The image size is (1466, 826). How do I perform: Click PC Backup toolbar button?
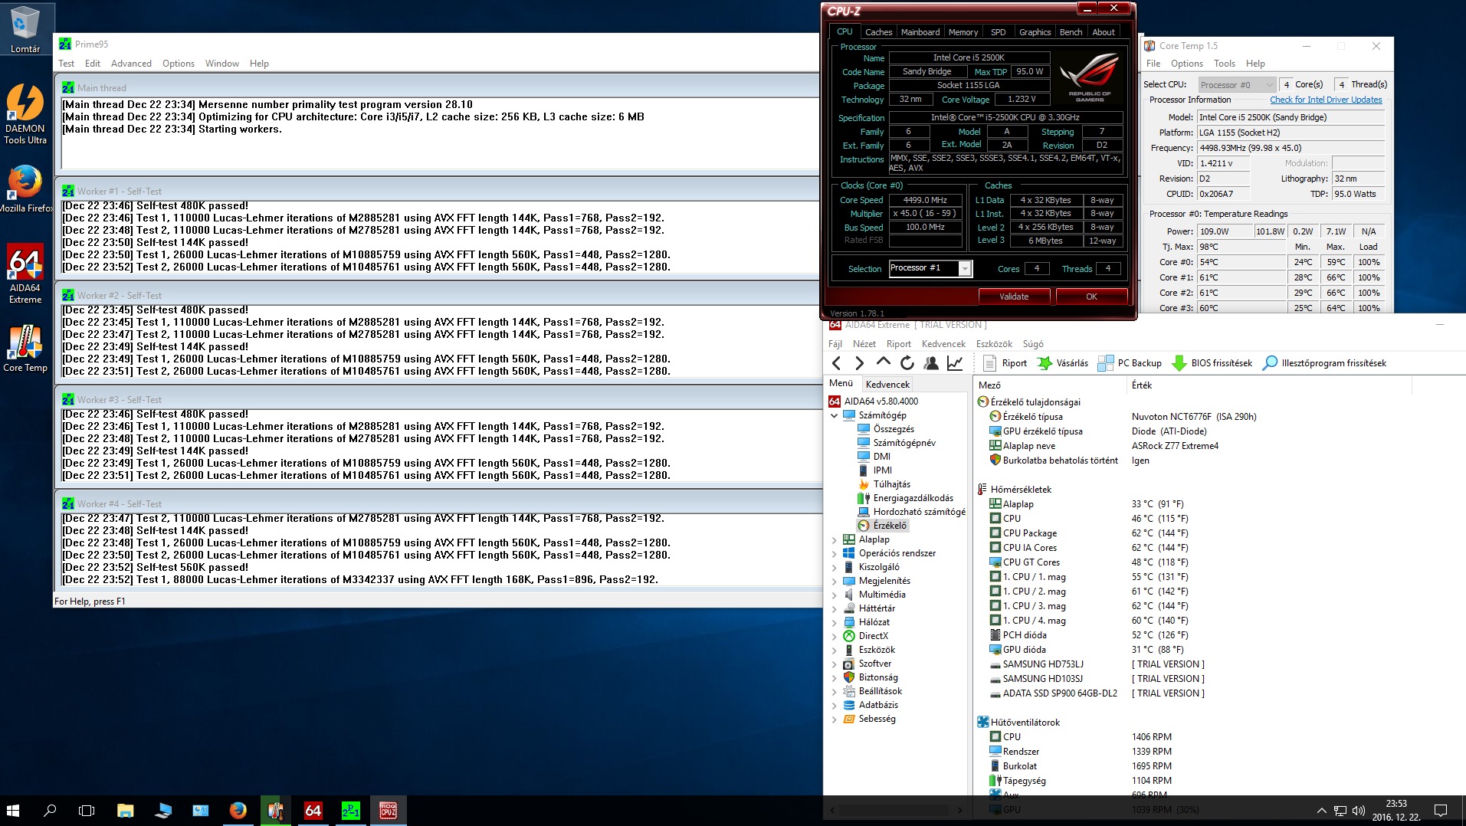1130,363
